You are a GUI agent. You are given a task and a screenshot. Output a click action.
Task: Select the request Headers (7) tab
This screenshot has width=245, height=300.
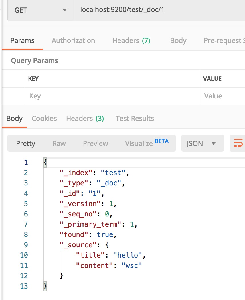click(x=131, y=41)
